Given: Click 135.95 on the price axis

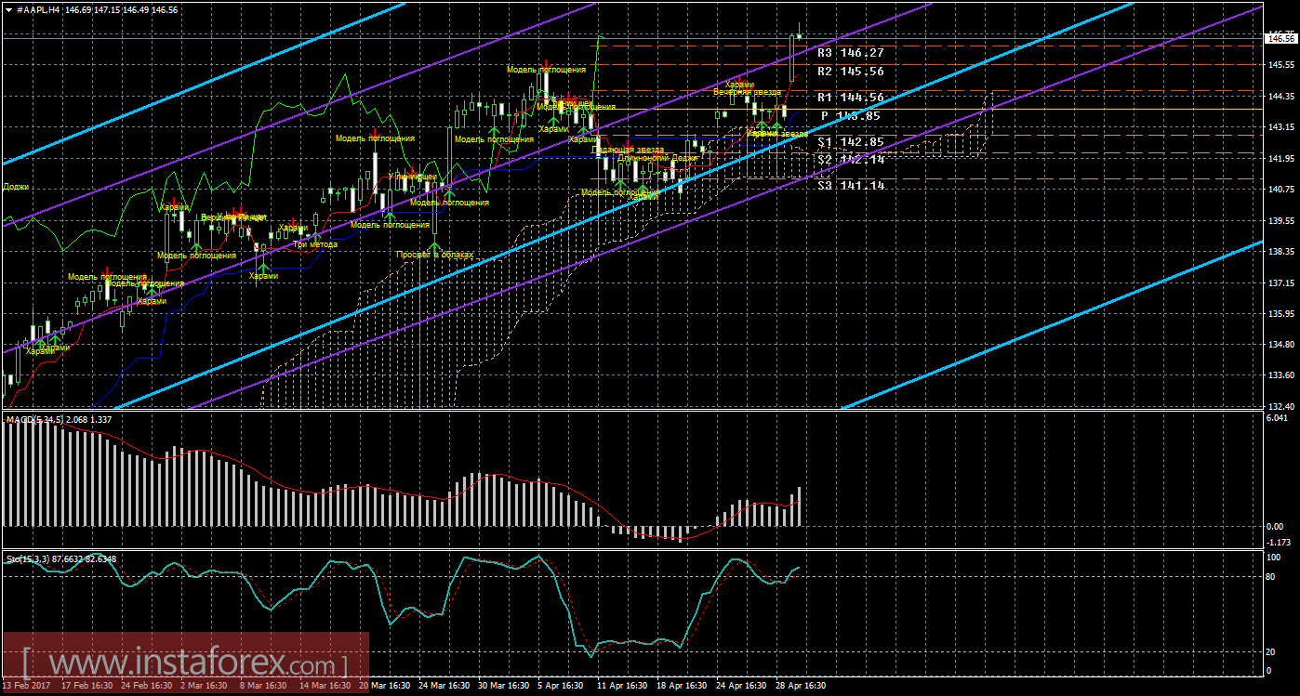Looking at the screenshot, I should [x=1281, y=314].
